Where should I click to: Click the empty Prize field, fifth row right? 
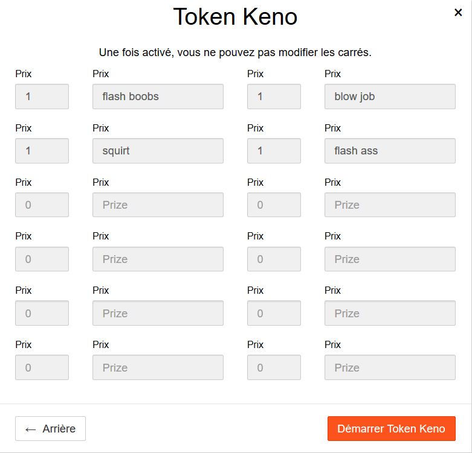coord(390,314)
